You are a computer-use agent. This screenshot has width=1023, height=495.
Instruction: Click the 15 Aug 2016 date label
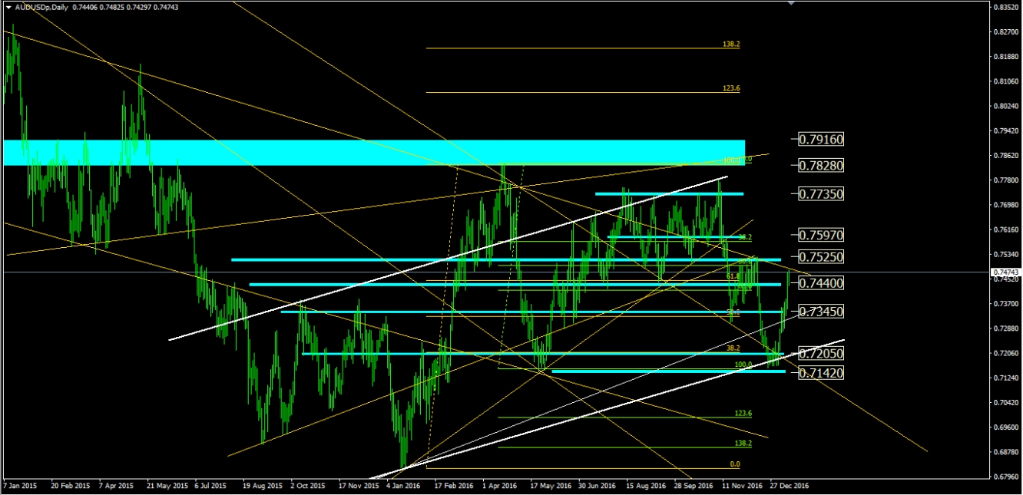(646, 486)
